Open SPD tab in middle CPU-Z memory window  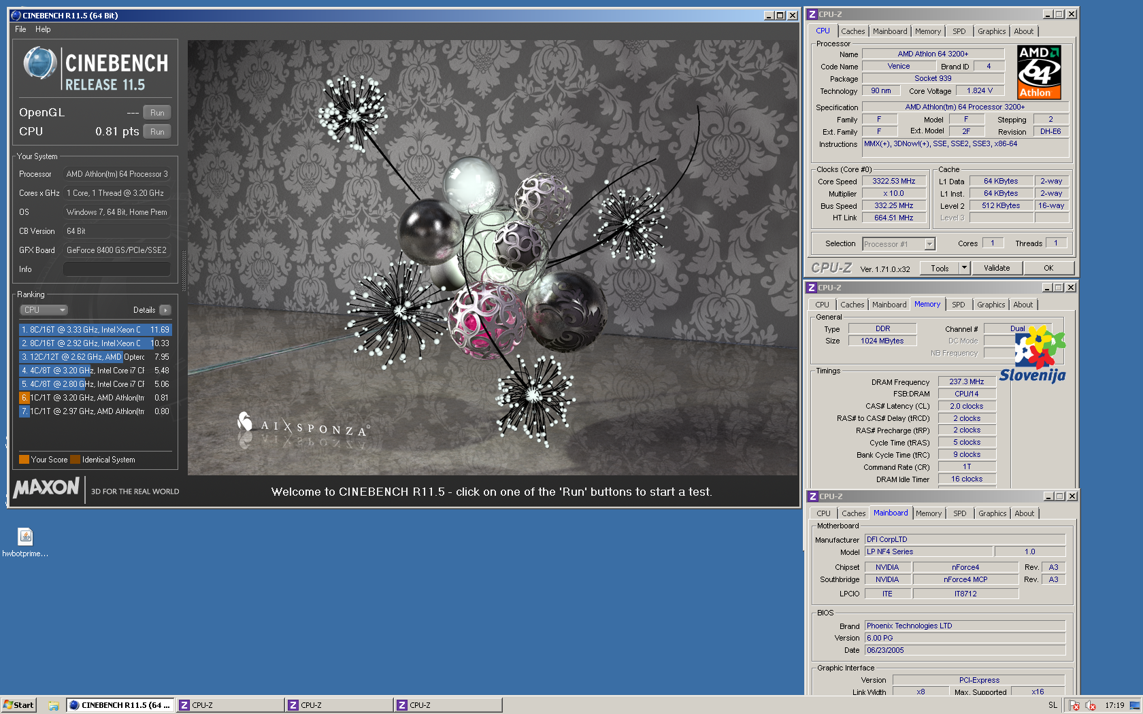click(x=958, y=305)
